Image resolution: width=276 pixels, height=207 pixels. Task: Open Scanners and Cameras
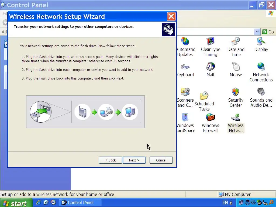(185, 98)
